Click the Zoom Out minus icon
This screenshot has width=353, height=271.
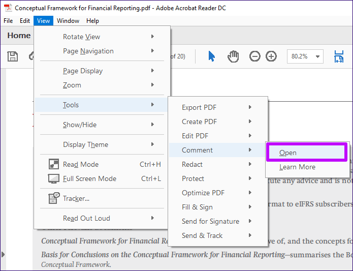coord(255,56)
